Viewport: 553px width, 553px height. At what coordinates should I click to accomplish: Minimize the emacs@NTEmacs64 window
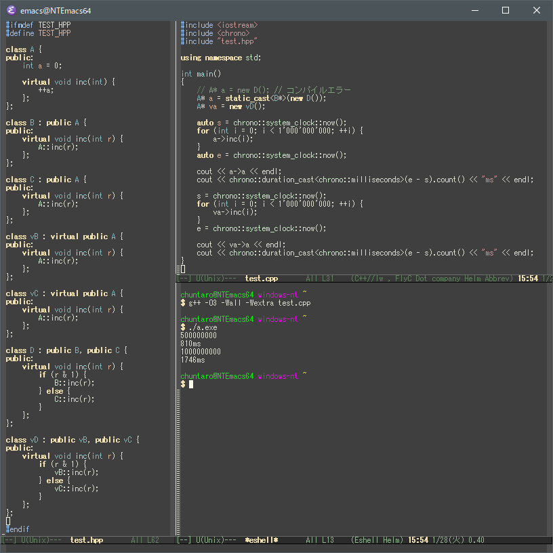[475, 10]
